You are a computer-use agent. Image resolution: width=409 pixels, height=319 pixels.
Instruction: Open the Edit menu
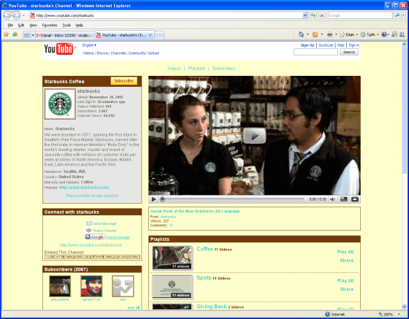point(21,26)
